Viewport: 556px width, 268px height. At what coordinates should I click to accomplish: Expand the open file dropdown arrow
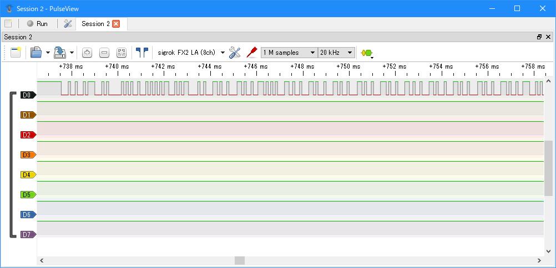(x=48, y=53)
